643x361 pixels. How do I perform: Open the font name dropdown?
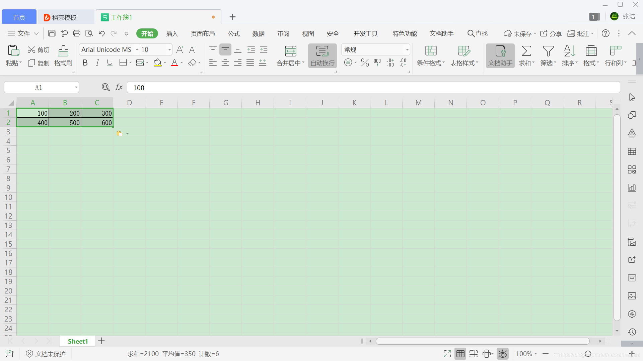(x=137, y=50)
